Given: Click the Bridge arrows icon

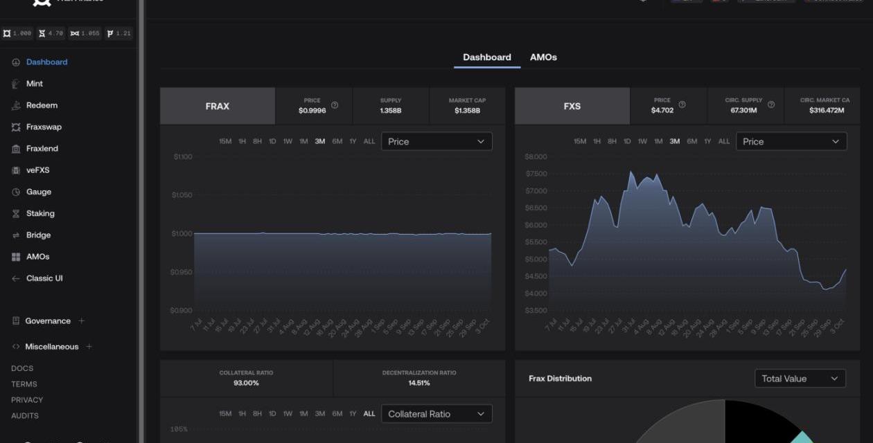Looking at the screenshot, I should tap(16, 235).
